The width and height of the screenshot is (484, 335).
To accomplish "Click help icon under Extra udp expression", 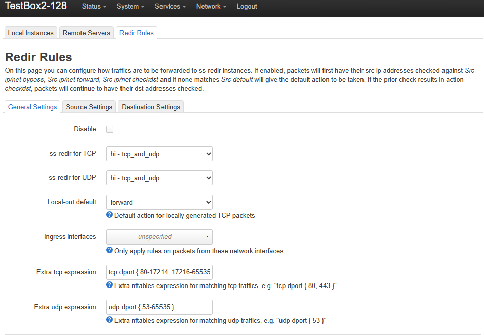I will pos(109,320).
